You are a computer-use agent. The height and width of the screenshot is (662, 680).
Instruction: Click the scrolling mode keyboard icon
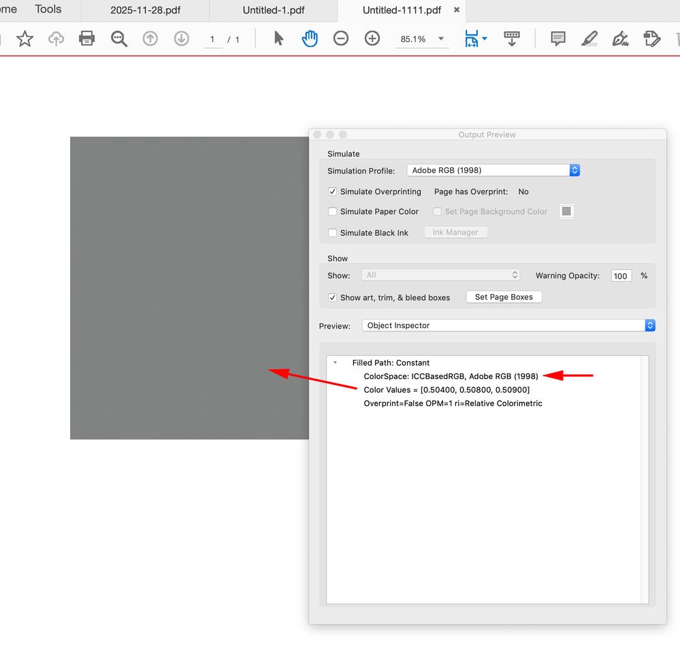coord(512,39)
